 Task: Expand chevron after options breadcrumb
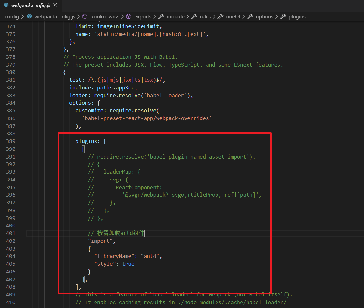point(276,17)
